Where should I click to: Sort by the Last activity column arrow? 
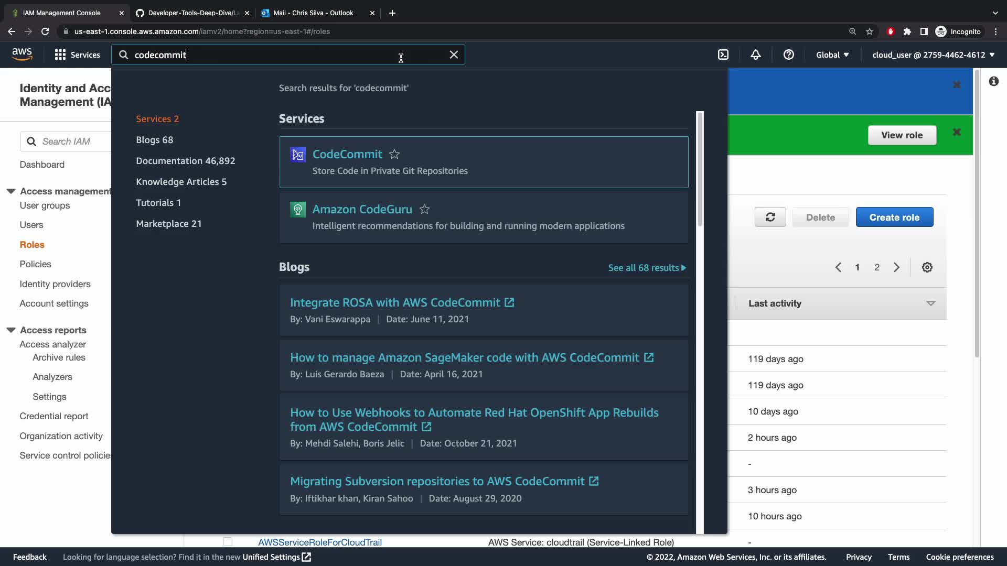click(930, 303)
